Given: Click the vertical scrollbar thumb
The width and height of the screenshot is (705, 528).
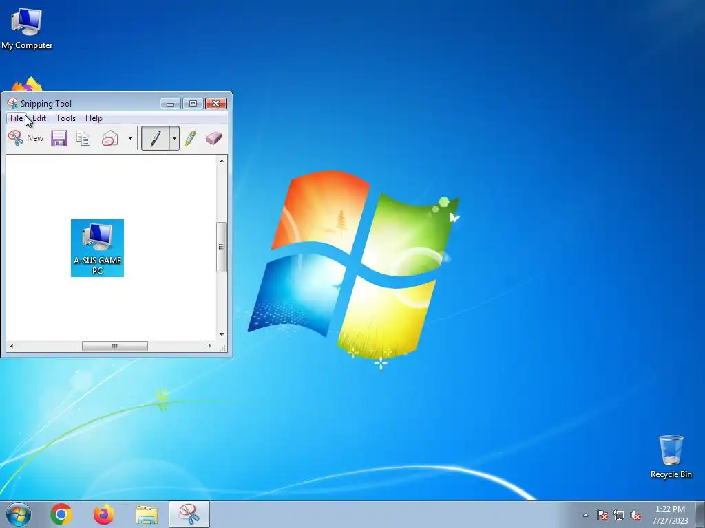Looking at the screenshot, I should 221,247.
